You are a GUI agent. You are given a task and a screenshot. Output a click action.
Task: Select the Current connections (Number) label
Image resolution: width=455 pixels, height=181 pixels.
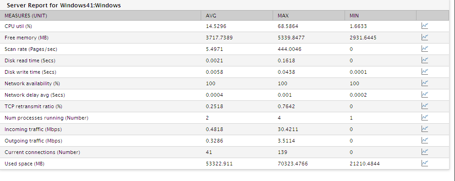pos(42,152)
